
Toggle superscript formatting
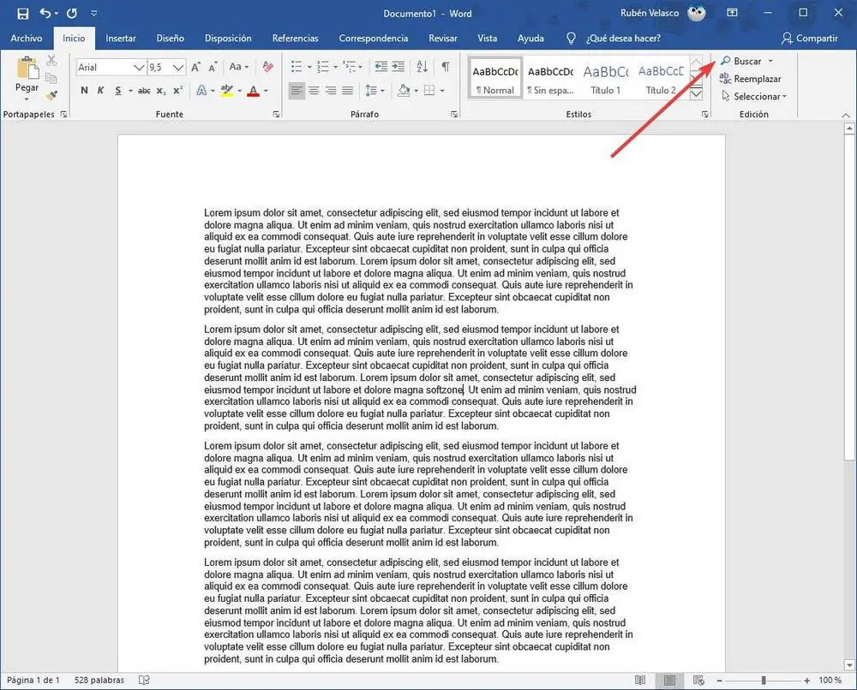pyautogui.click(x=177, y=91)
